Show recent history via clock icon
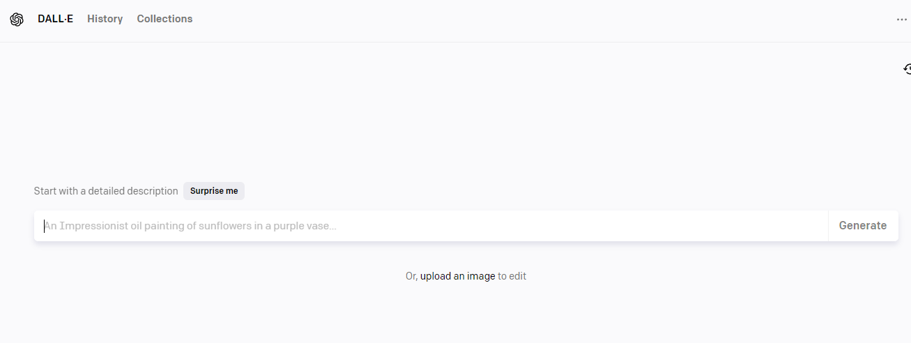This screenshot has width=911, height=343. click(907, 68)
